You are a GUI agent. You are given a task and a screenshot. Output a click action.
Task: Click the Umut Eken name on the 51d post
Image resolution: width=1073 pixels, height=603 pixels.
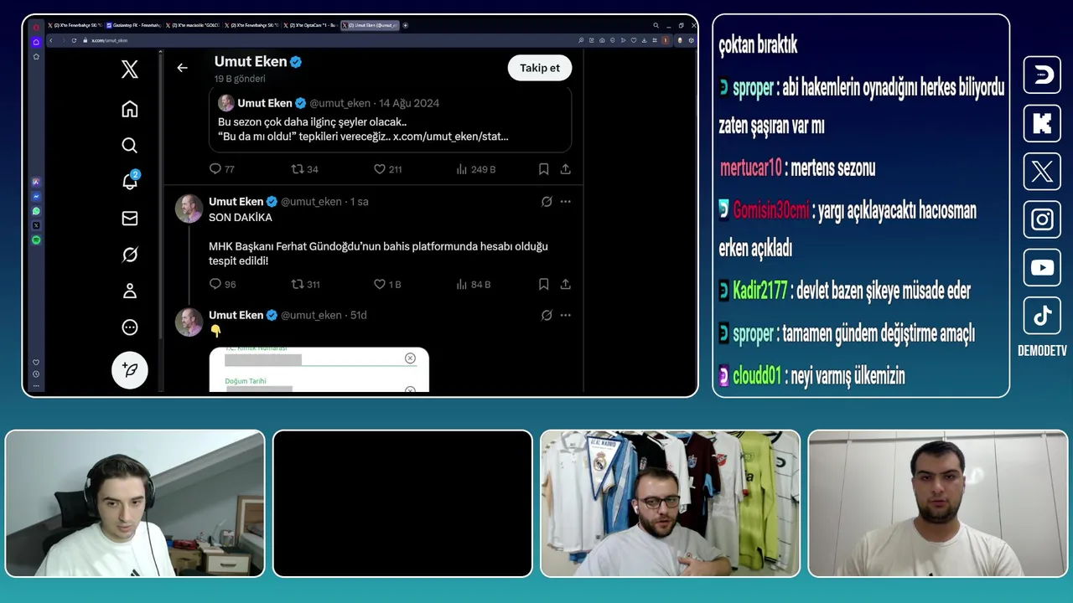click(x=236, y=315)
